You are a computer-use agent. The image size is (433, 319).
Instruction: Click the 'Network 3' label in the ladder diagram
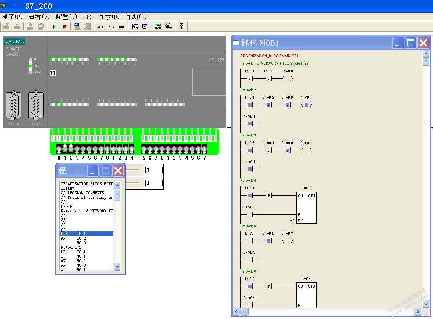(248, 135)
